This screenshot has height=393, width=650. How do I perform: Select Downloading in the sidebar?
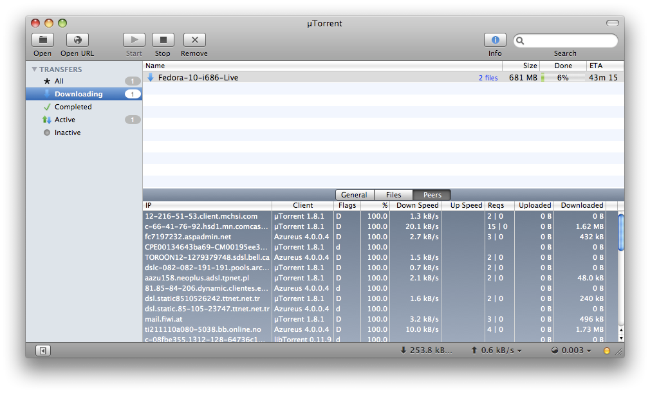click(84, 94)
